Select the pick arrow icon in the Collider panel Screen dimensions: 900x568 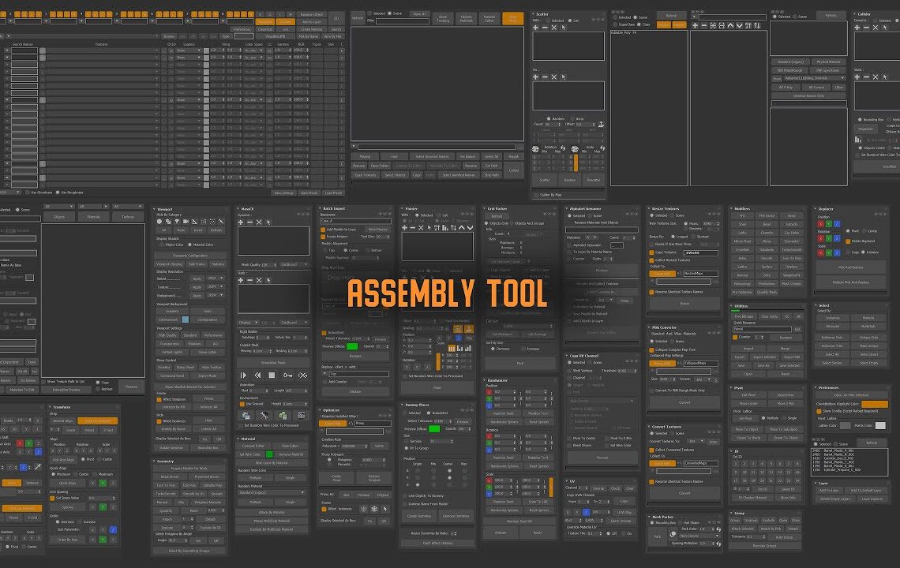pos(884,28)
